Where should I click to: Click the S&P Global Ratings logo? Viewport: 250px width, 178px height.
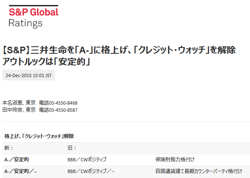(33, 16)
